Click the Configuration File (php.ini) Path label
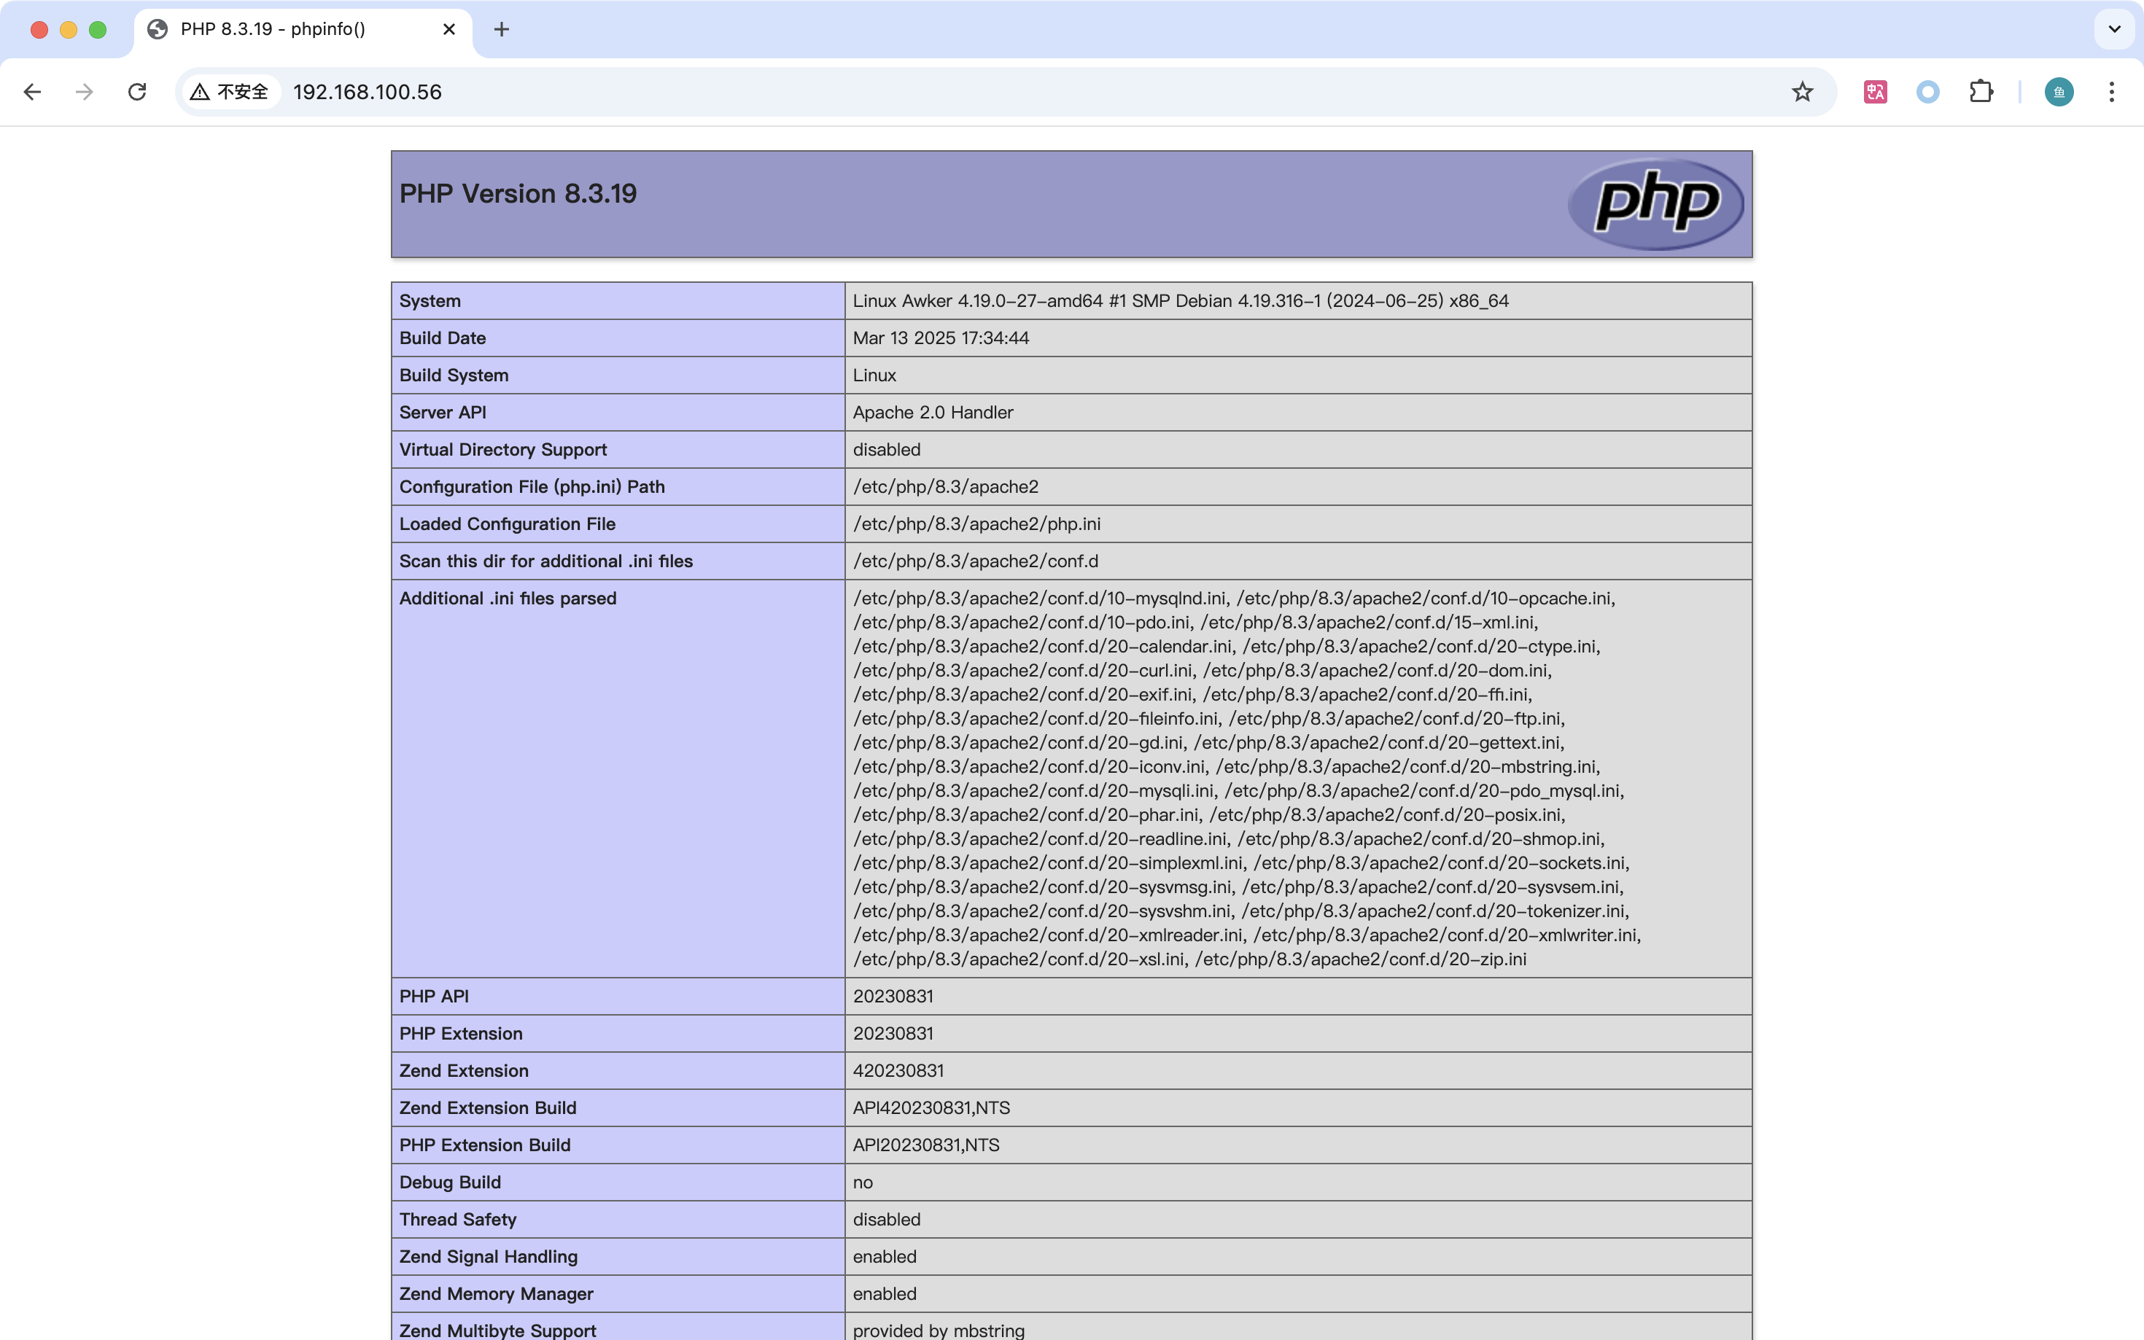2144x1340 pixels. pos(532,488)
